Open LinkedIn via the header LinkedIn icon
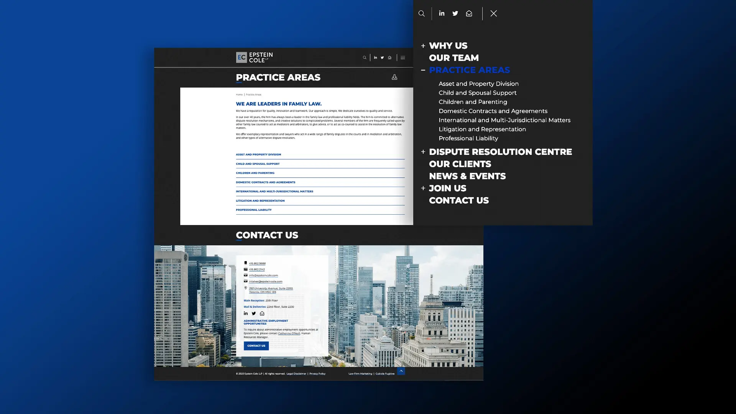The width and height of the screenshot is (736, 414). coord(375,58)
